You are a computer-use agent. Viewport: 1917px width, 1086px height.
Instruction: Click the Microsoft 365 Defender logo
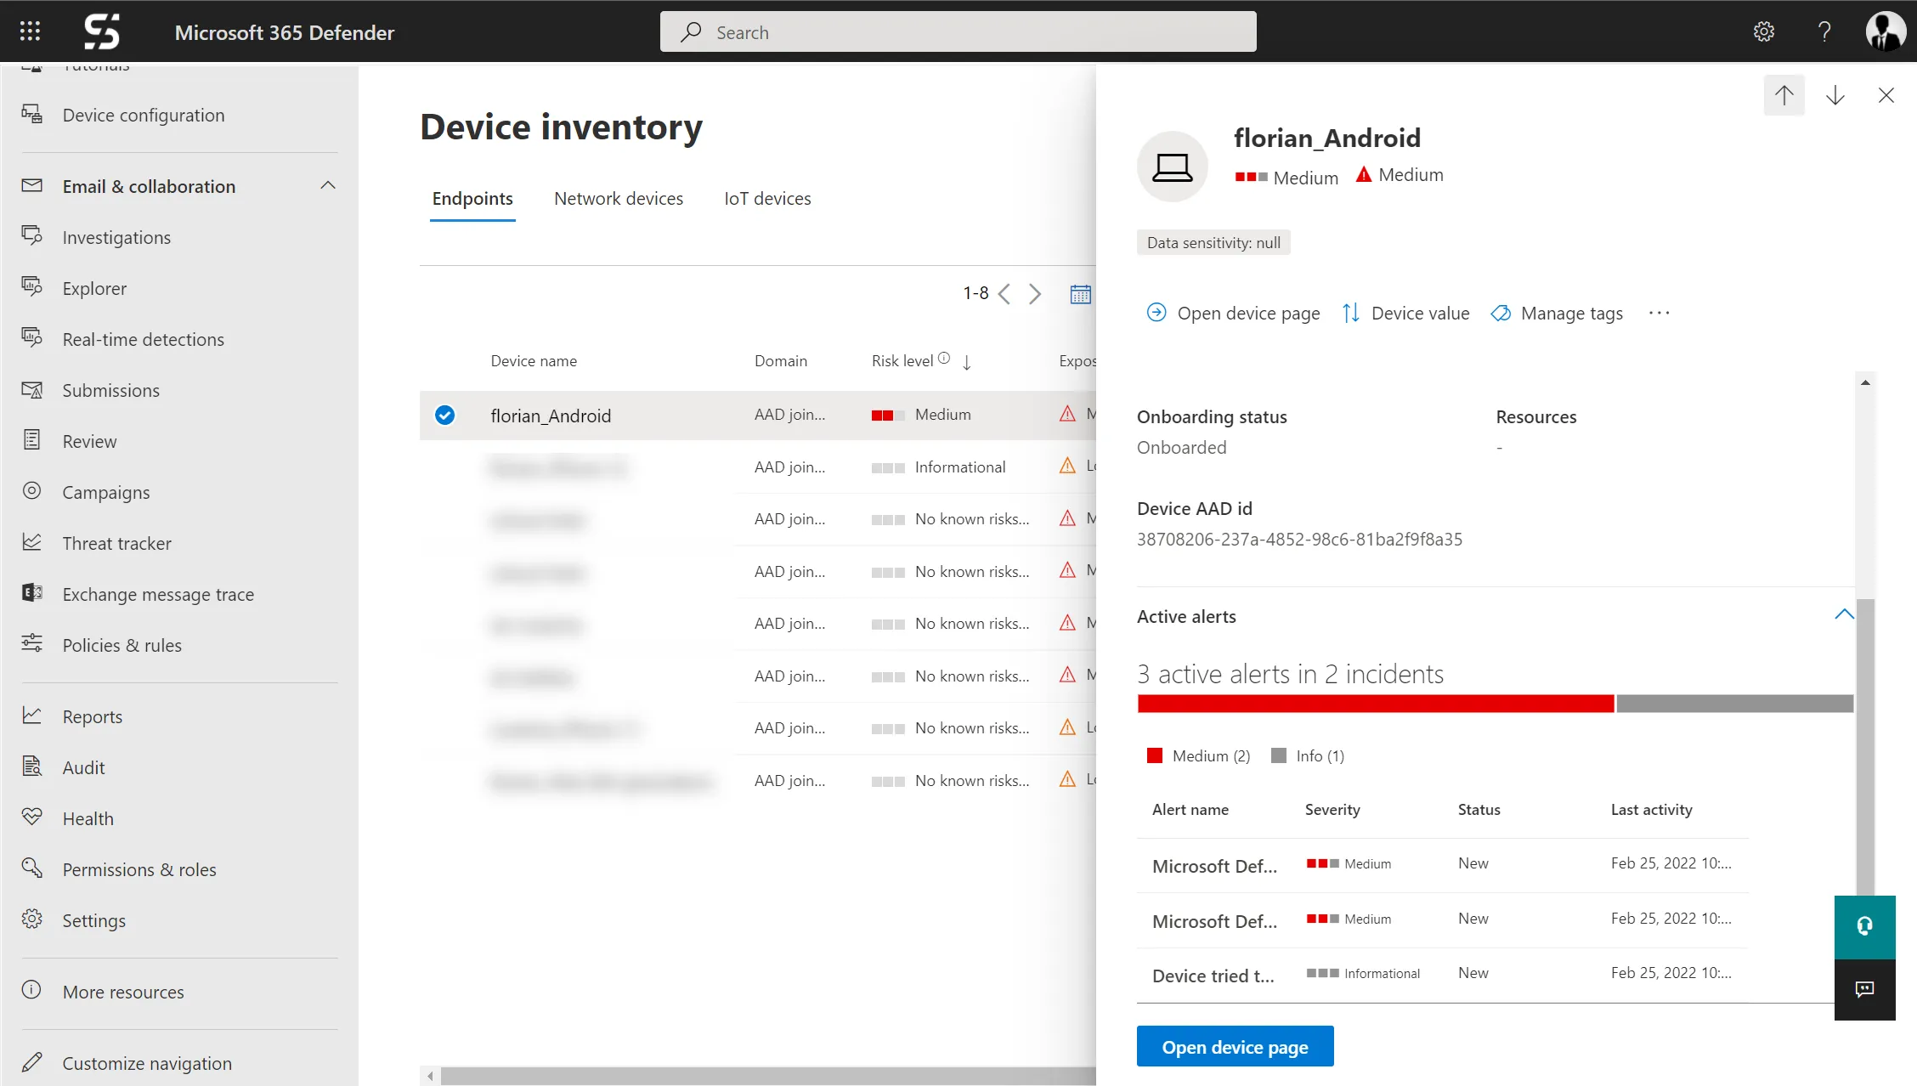[102, 31]
